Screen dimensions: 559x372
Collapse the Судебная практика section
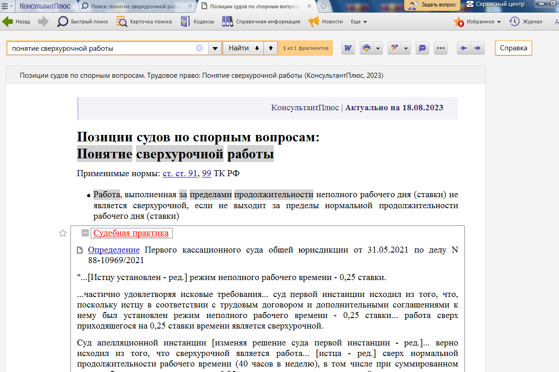click(x=85, y=233)
